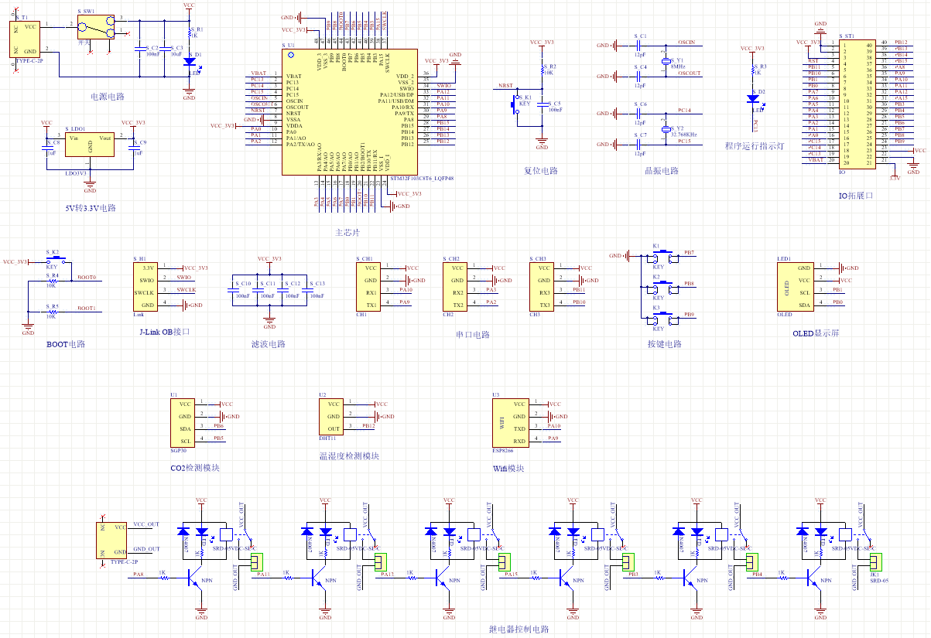Click the SGP30 CO2 sensor block U1

[x=184, y=422]
